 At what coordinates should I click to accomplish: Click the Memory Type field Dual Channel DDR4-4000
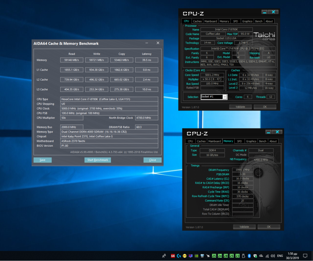[x=109, y=132]
